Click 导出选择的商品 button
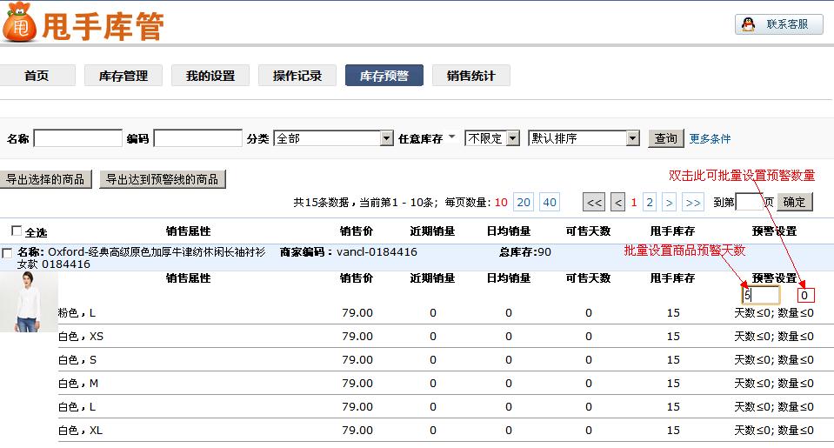Viewport: 834px width, 448px height. 46,179
